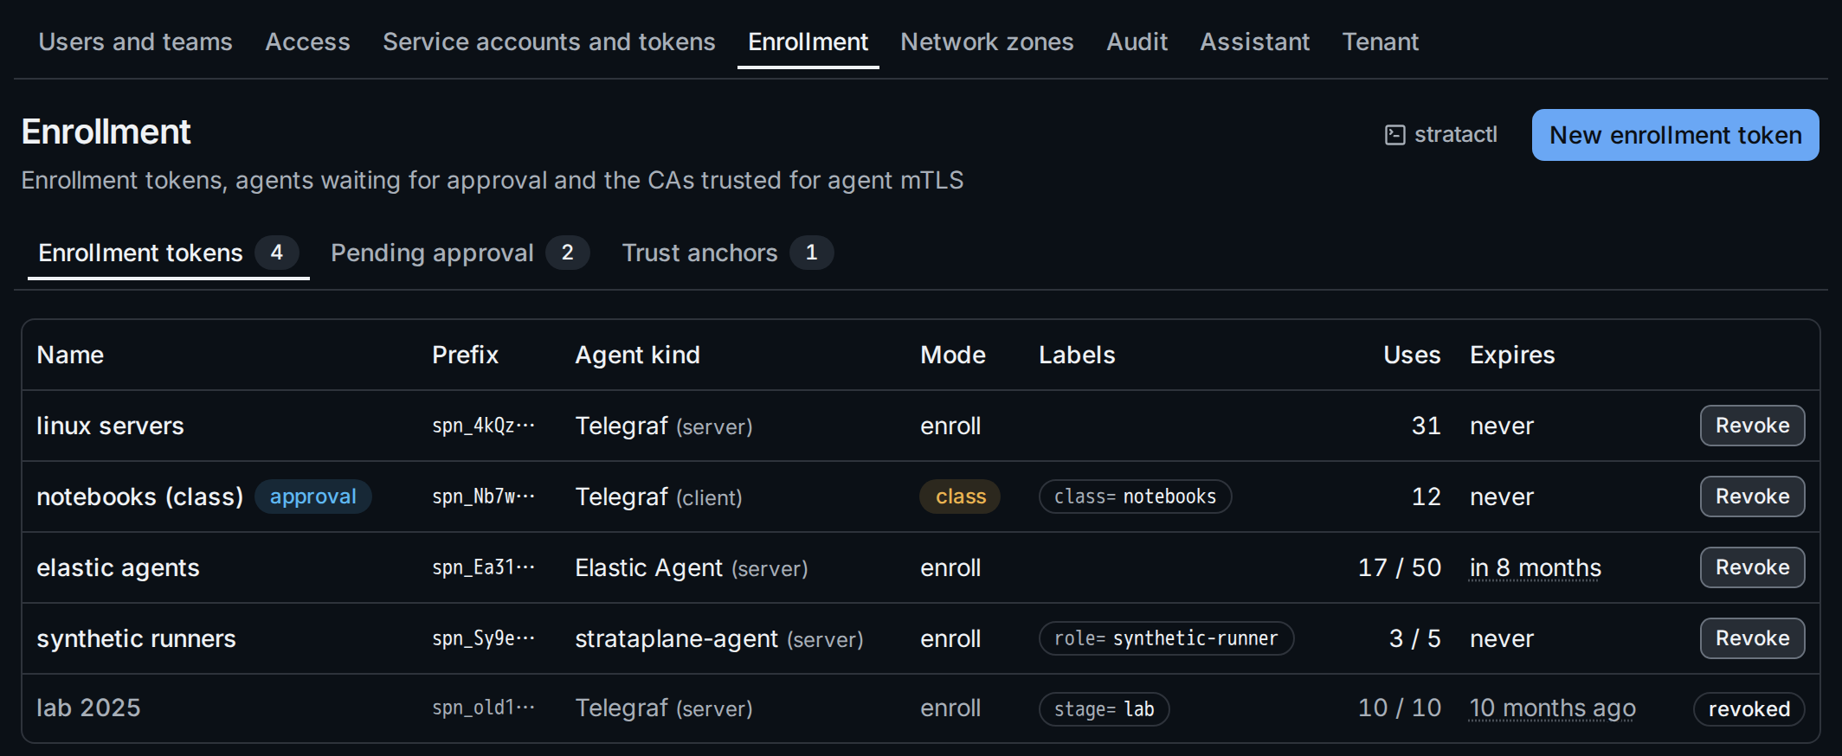The width and height of the screenshot is (1842, 756).
Task: Click the strataplane-agent (server) kind cell
Action: click(x=719, y=638)
